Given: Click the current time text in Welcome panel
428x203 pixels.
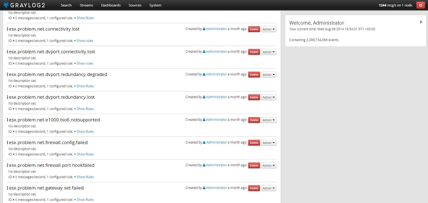Looking at the screenshot, I should (332, 29).
